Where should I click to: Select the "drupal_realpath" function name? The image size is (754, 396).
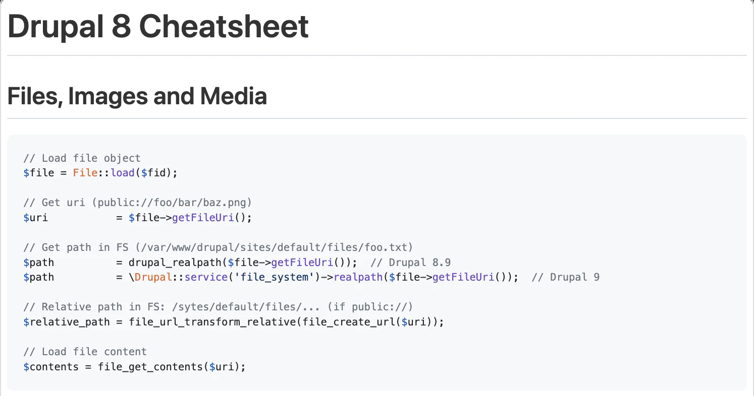[175, 262]
